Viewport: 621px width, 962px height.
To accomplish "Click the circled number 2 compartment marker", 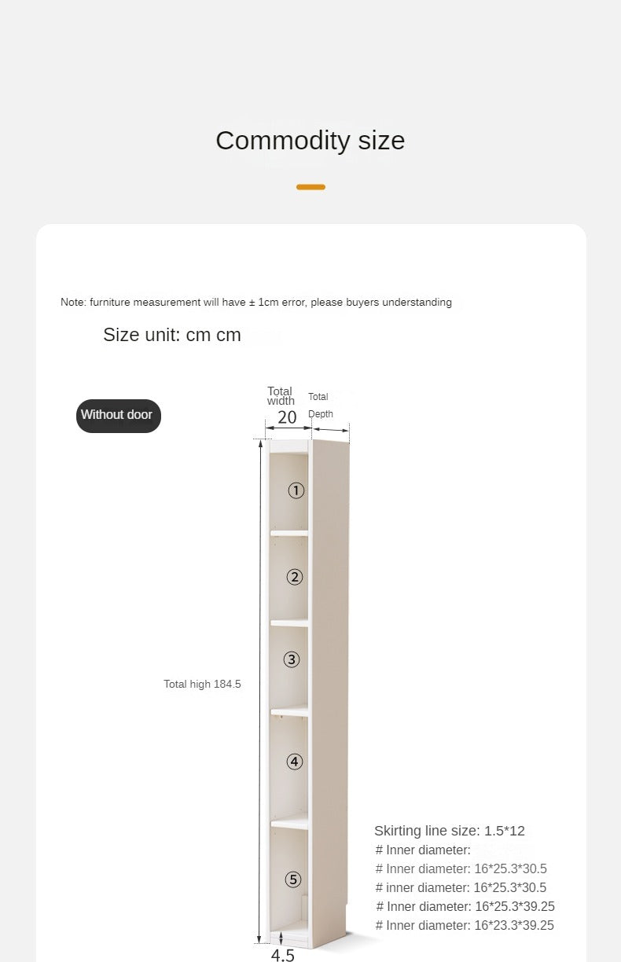I will [294, 577].
